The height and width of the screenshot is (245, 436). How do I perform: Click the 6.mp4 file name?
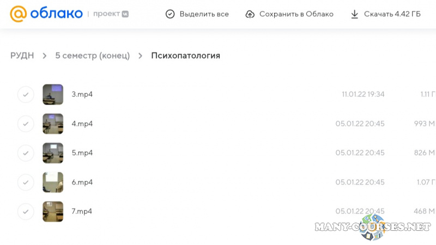pyautogui.click(x=82, y=182)
